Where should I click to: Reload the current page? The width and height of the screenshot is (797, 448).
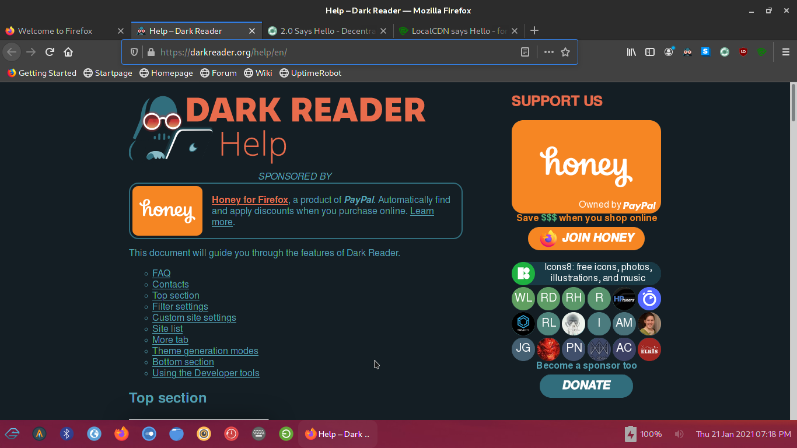click(50, 52)
